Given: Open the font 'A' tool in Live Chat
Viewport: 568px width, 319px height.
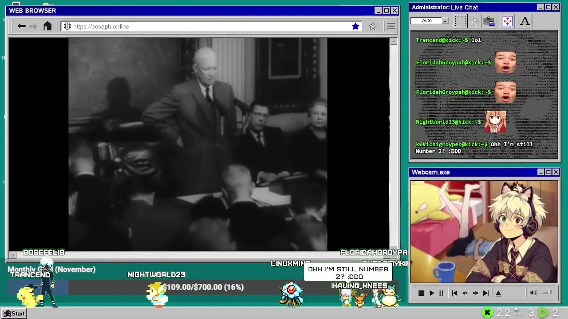Looking at the screenshot, I should [x=525, y=21].
